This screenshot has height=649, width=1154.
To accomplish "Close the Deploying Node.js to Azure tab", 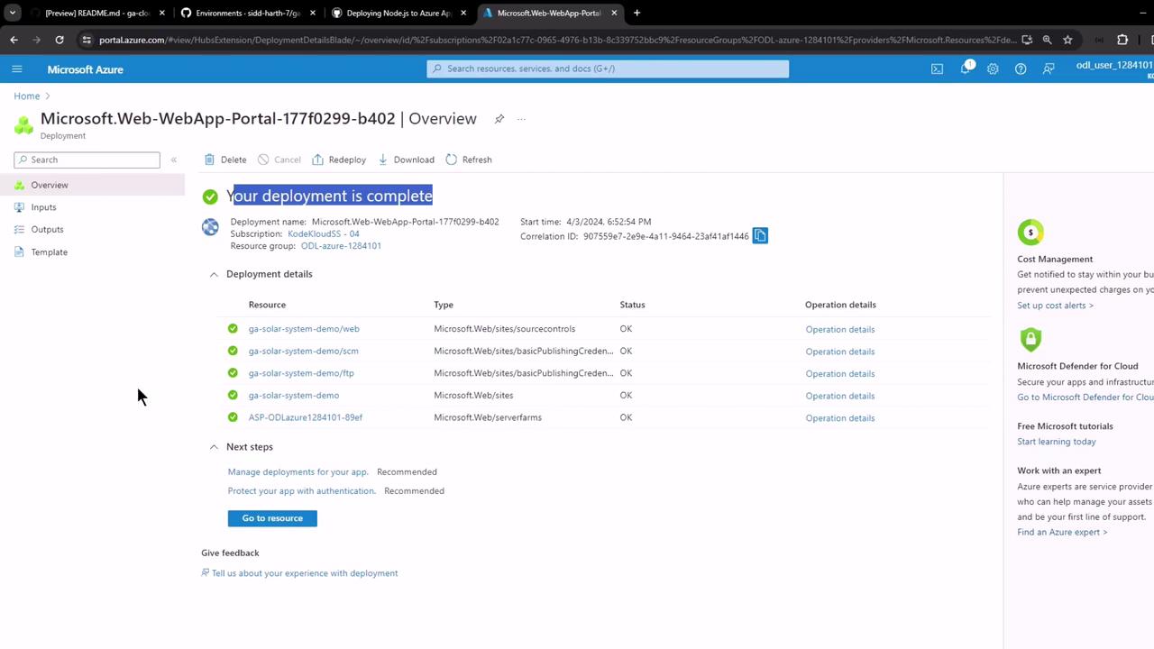I will [x=463, y=13].
